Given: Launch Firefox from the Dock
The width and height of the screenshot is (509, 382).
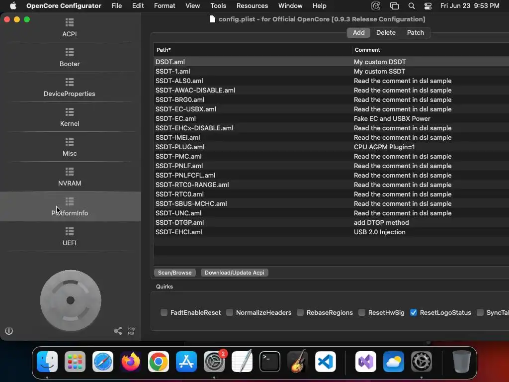Looking at the screenshot, I should [131, 362].
